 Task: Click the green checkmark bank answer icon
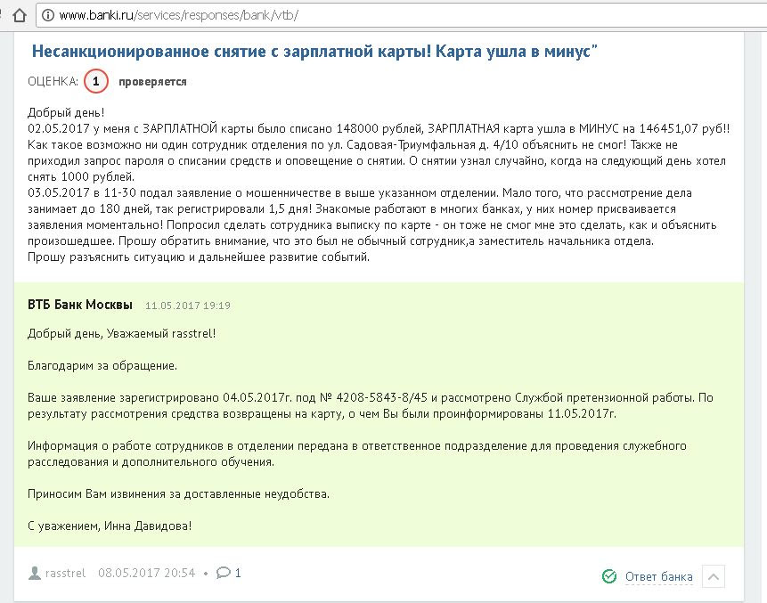[609, 576]
